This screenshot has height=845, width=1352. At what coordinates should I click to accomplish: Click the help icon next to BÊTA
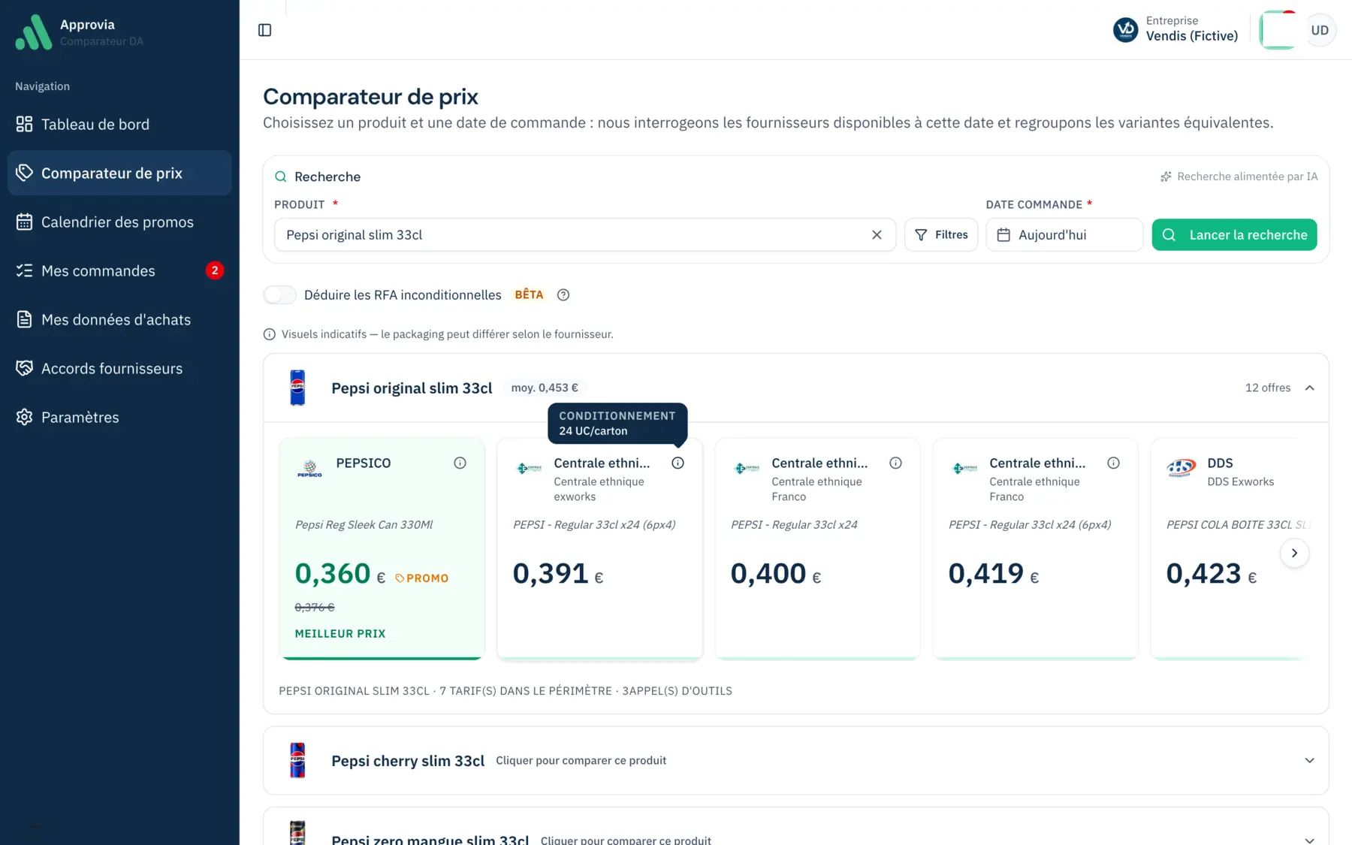pyautogui.click(x=563, y=295)
